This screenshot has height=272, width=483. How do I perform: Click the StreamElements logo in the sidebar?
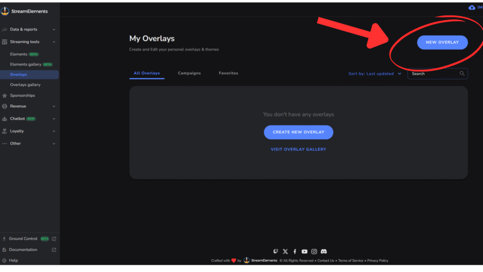[6, 11]
